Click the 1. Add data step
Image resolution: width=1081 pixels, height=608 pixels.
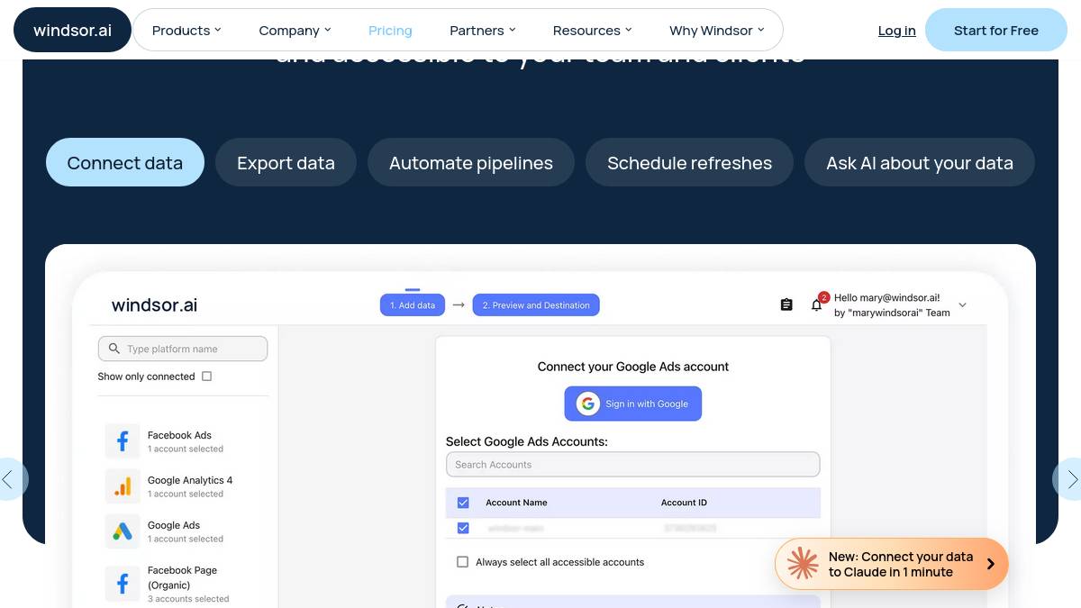(x=413, y=305)
